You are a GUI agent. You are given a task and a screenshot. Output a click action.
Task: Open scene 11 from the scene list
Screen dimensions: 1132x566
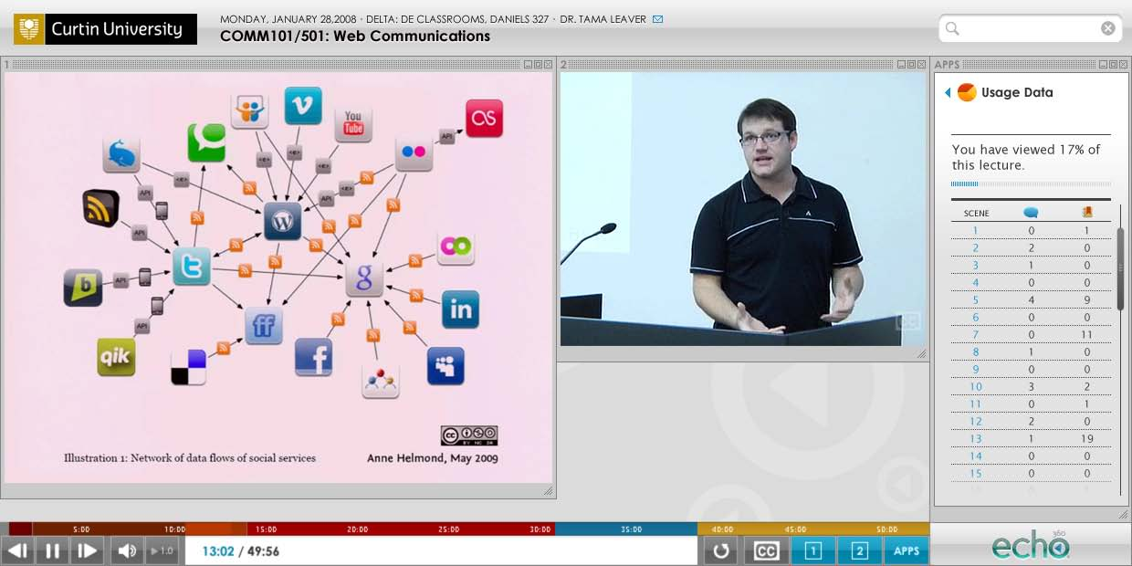click(x=975, y=404)
